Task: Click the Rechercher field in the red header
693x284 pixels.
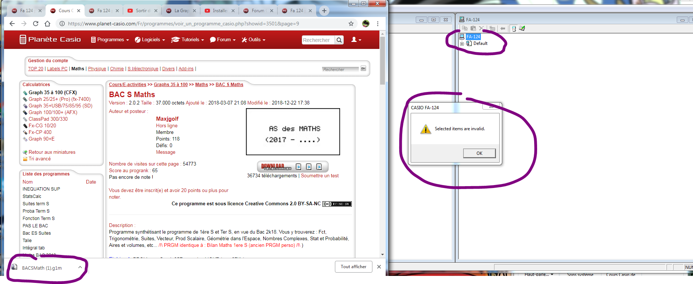Action: point(318,40)
